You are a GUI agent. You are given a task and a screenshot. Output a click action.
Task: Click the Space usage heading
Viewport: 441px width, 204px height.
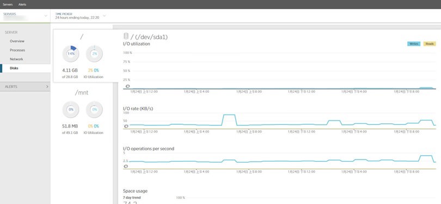coord(135,191)
